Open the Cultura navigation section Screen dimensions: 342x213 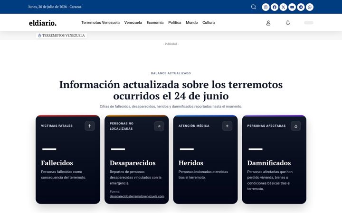209,23
